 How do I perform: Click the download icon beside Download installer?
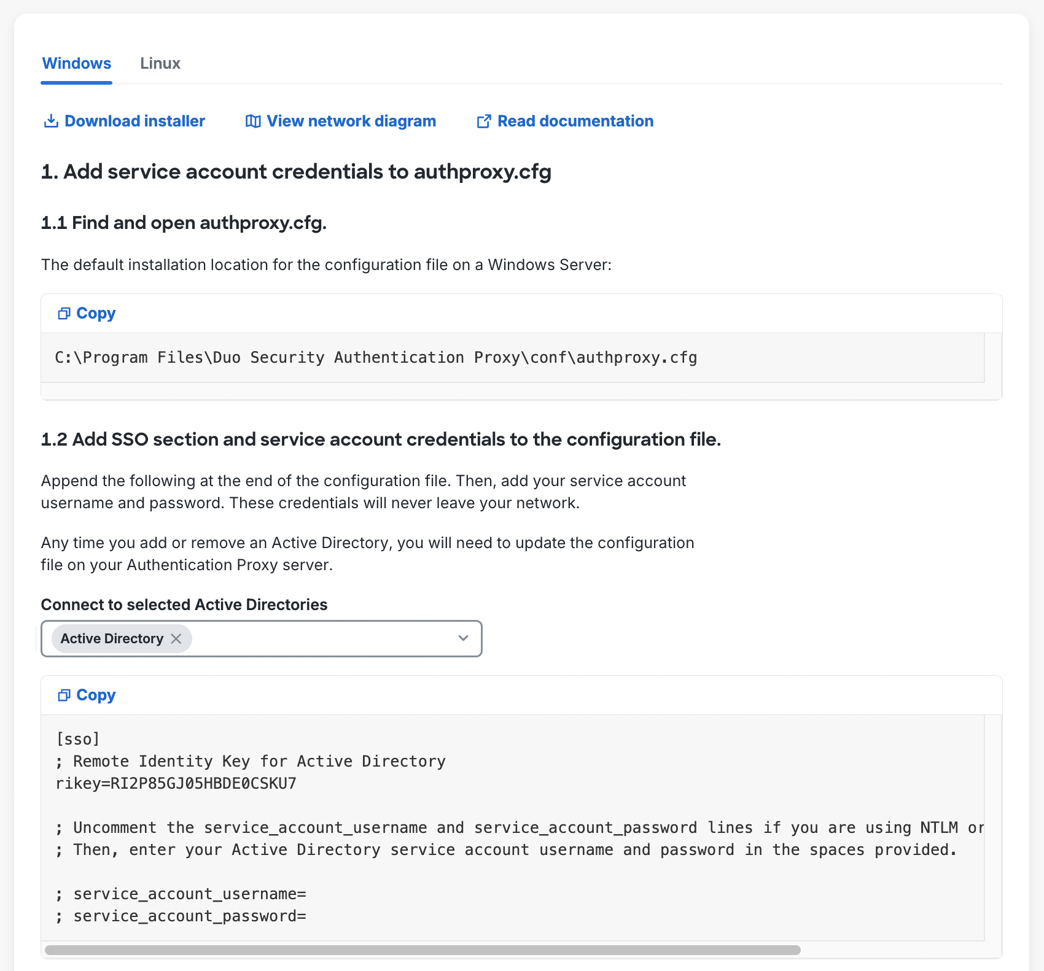tap(50, 121)
